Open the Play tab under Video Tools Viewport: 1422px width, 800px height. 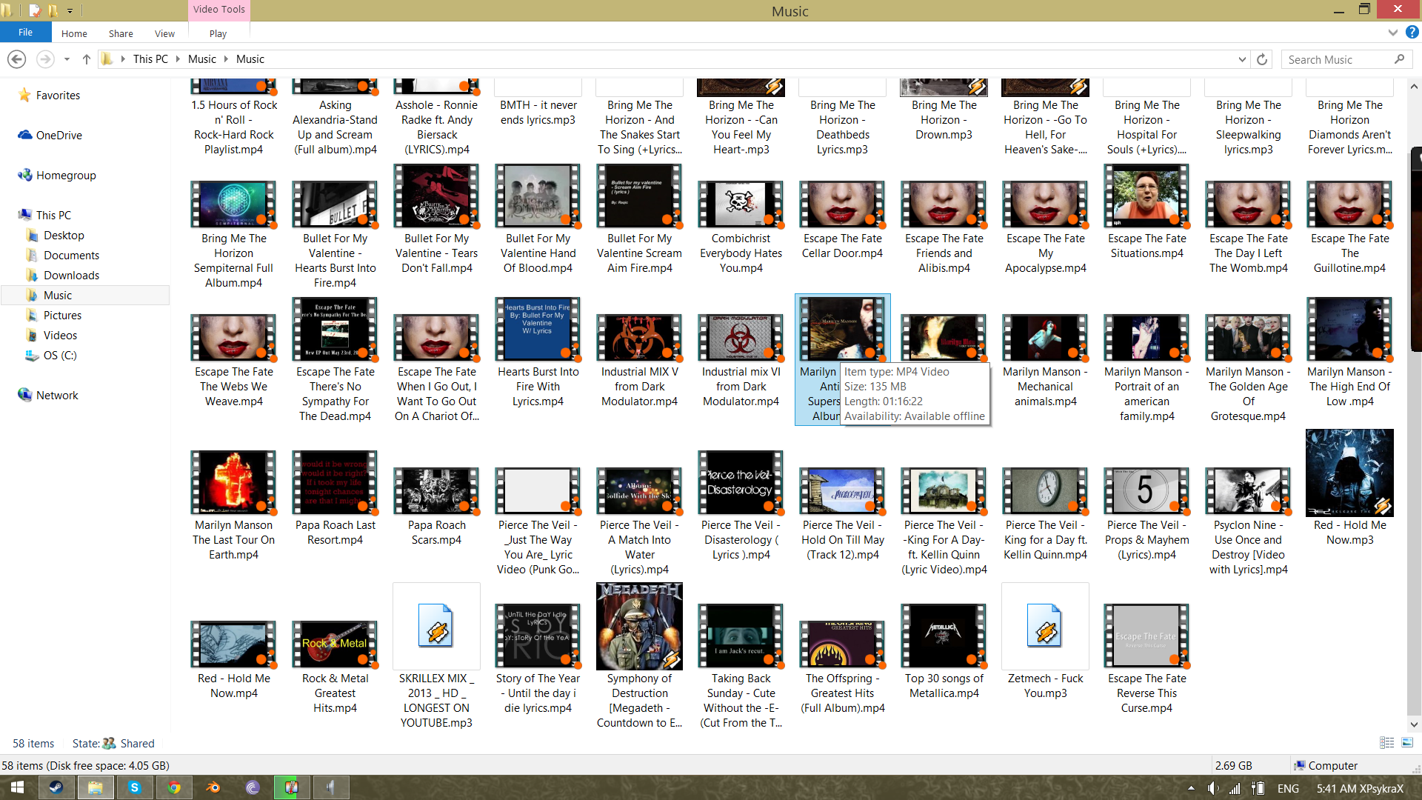coord(218,33)
